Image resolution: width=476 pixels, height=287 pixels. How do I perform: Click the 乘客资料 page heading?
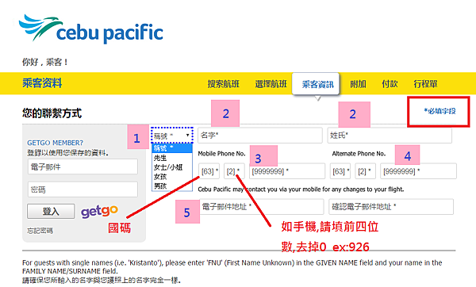click(x=42, y=83)
